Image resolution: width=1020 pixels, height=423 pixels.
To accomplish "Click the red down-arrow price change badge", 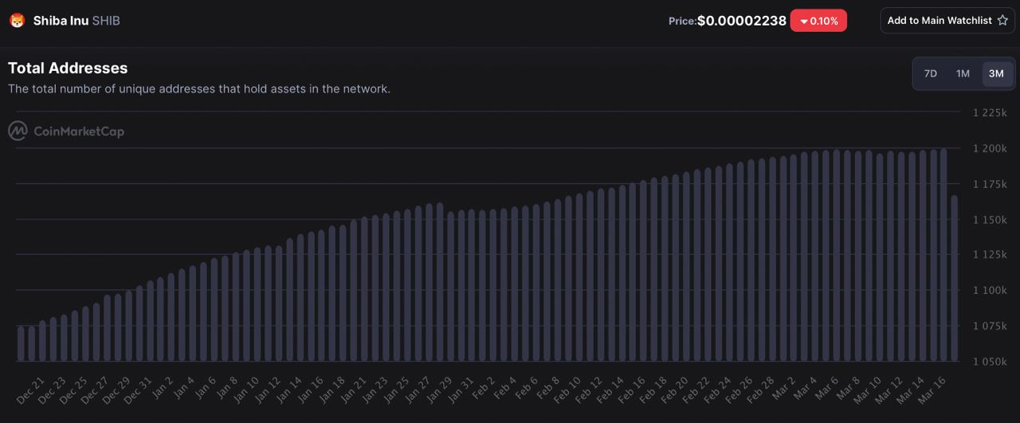I will coord(818,21).
